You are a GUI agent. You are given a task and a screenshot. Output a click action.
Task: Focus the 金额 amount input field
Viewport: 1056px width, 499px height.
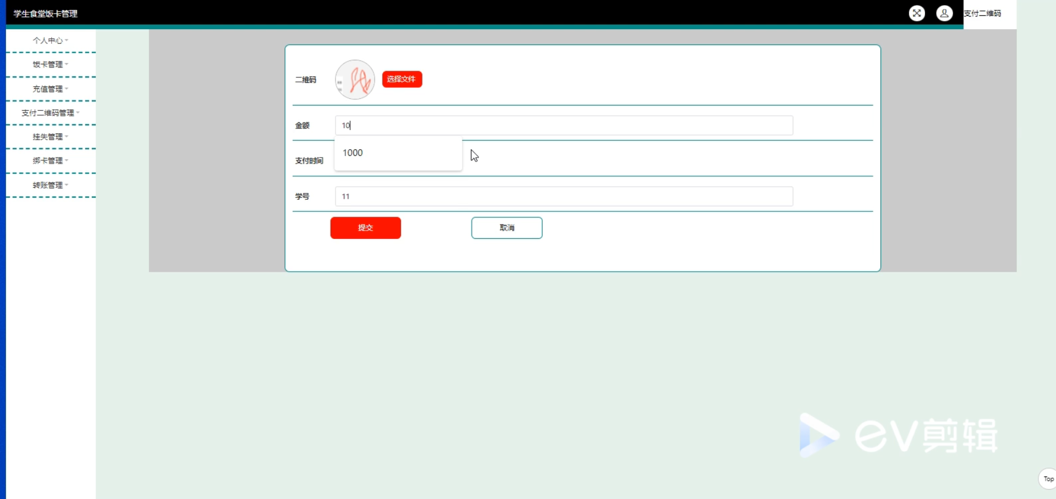pos(564,125)
